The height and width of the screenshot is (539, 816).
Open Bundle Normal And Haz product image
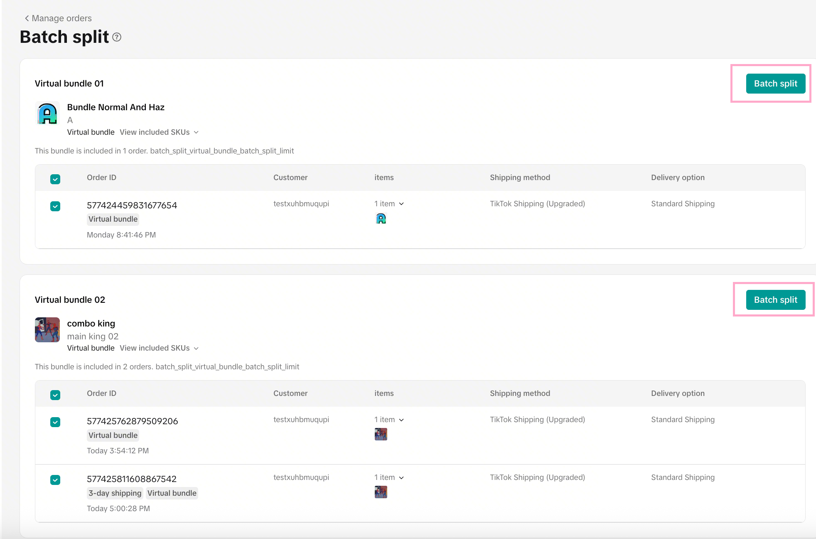point(47,114)
